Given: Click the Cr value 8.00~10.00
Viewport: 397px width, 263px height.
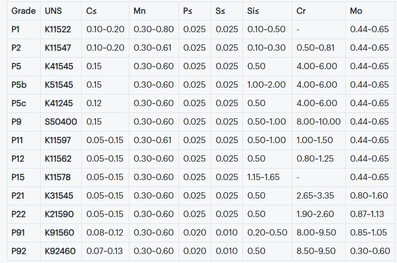Looking at the screenshot, I should (x=318, y=122).
